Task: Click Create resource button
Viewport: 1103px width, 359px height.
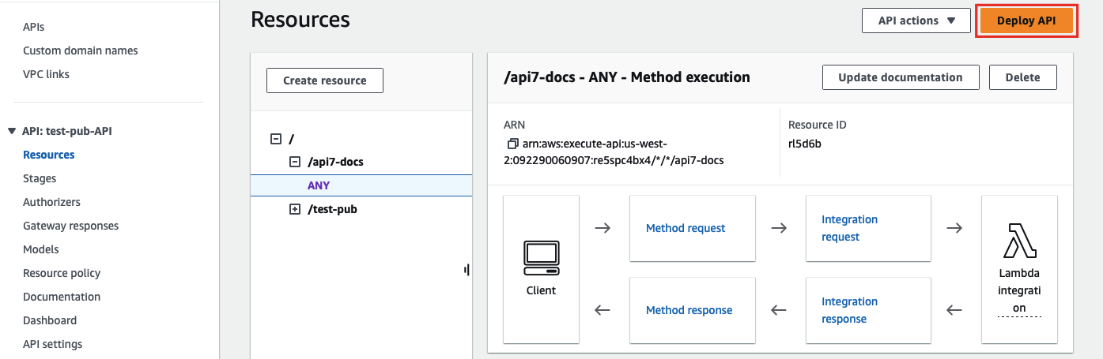Action: (325, 80)
